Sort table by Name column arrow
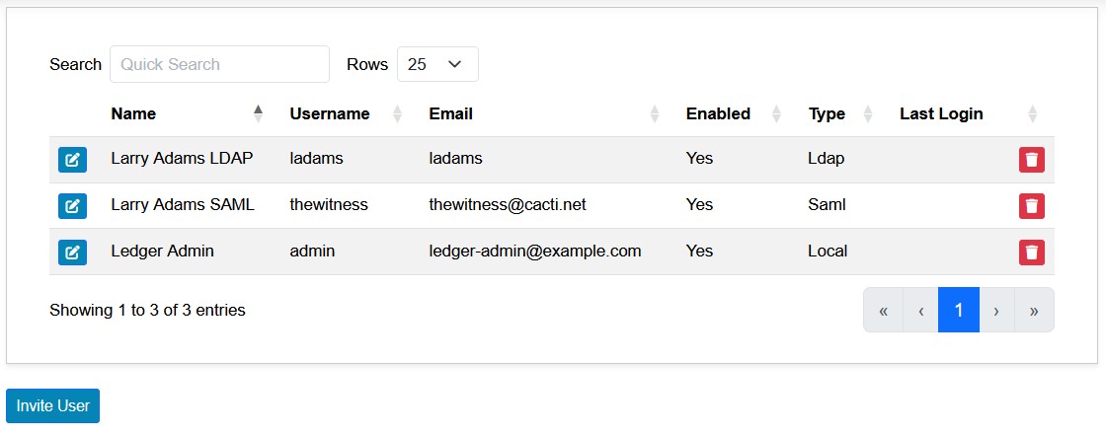Image resolution: width=1106 pixels, height=434 pixels. pyautogui.click(x=258, y=113)
